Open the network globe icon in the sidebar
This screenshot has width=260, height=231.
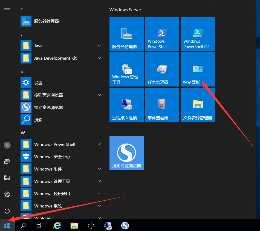click(7, 161)
